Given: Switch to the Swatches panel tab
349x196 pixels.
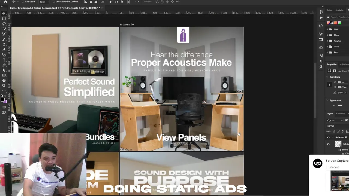Looking at the screenshot, I should (340, 10).
